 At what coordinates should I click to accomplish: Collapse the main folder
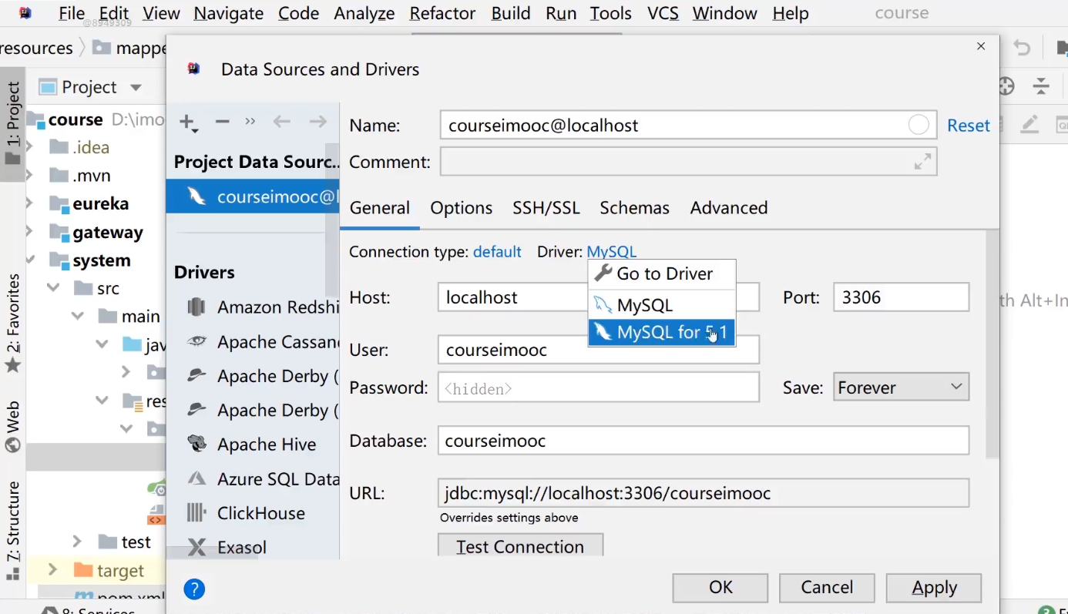click(78, 316)
